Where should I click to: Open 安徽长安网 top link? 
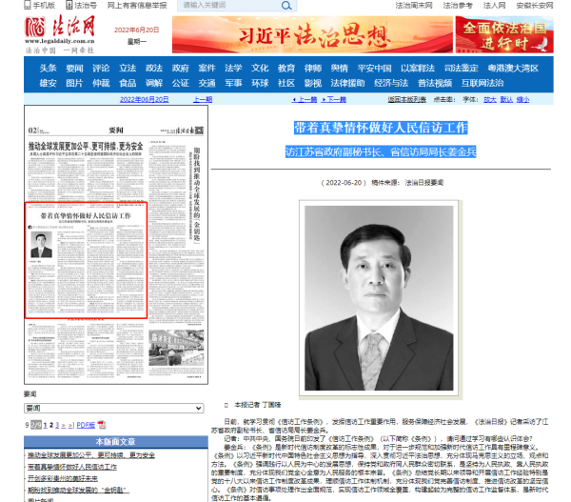[x=535, y=5]
